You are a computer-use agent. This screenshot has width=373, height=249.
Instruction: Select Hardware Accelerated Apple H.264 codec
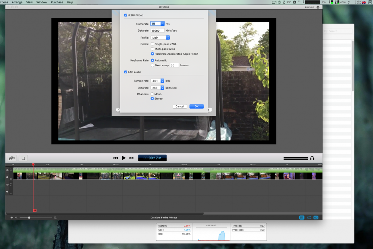click(152, 54)
